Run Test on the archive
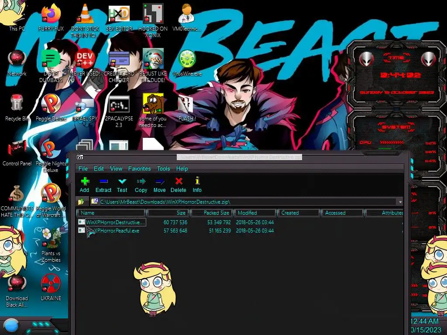The height and width of the screenshot is (335, 447). tap(122, 185)
